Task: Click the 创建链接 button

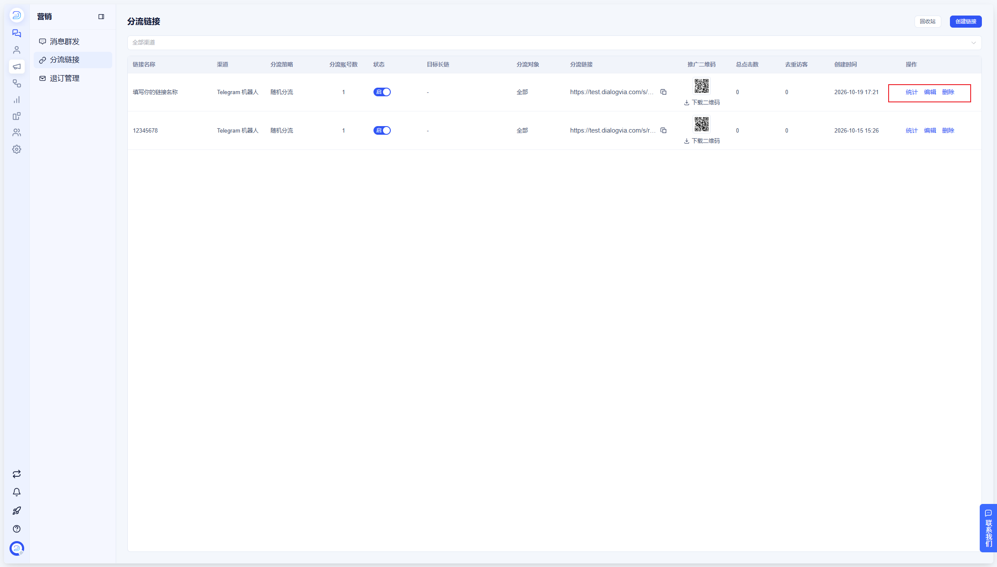Action: pyautogui.click(x=965, y=22)
